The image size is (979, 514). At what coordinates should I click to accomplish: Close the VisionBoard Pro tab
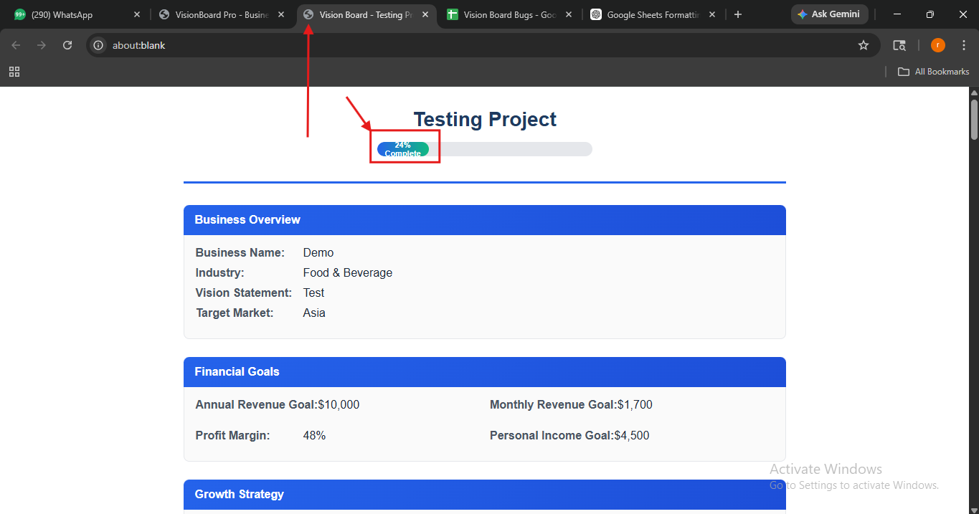(x=281, y=14)
